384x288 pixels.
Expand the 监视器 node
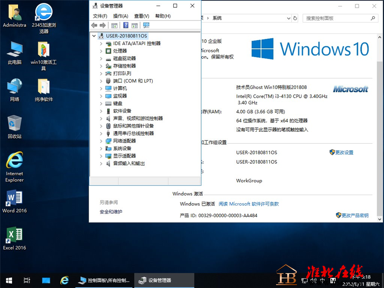(x=101, y=96)
